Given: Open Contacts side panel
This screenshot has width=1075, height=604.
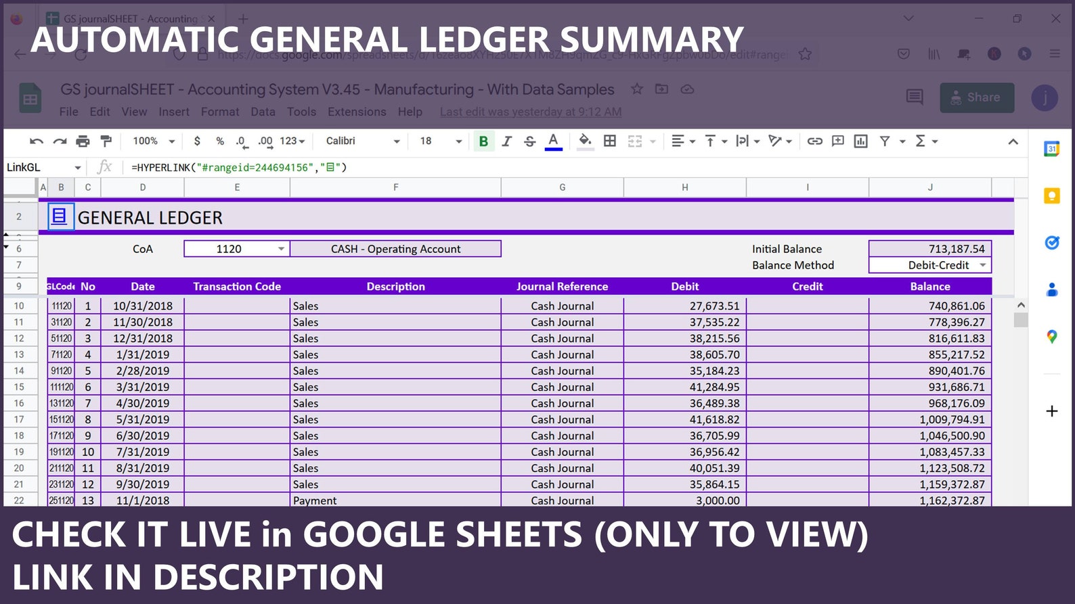Looking at the screenshot, I should click(x=1051, y=289).
